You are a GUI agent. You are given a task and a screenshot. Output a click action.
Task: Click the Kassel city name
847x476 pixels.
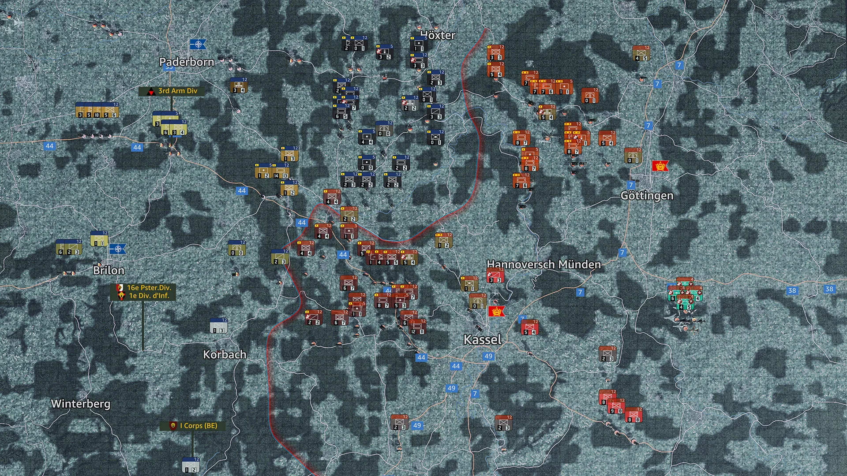click(482, 339)
